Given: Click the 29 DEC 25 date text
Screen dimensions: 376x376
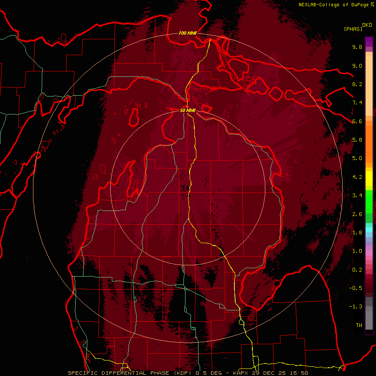Looking at the screenshot, I should (269, 373).
